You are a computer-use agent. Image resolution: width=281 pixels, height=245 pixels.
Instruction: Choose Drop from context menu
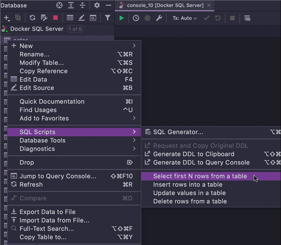click(x=74, y=163)
